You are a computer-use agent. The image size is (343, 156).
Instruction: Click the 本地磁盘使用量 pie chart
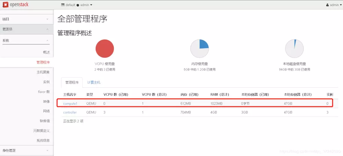[294, 48]
